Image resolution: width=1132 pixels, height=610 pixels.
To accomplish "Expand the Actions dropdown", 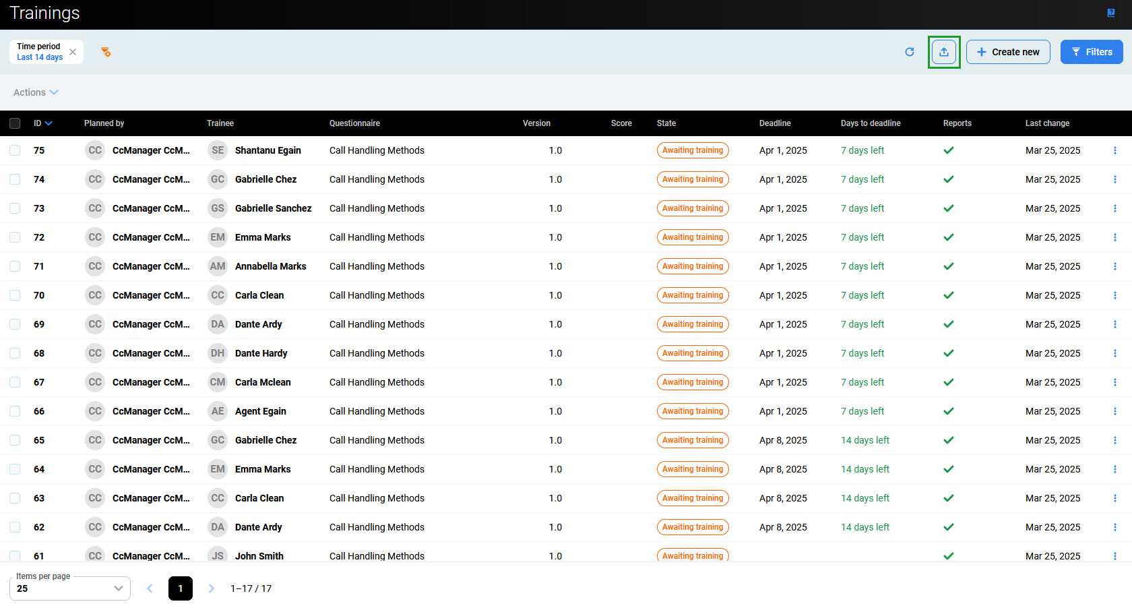I will click(x=36, y=92).
